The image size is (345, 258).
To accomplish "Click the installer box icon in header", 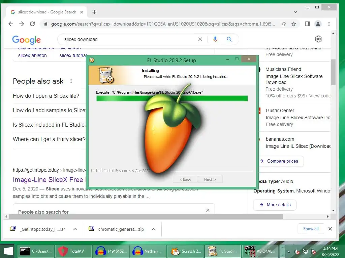I will coord(106,75).
